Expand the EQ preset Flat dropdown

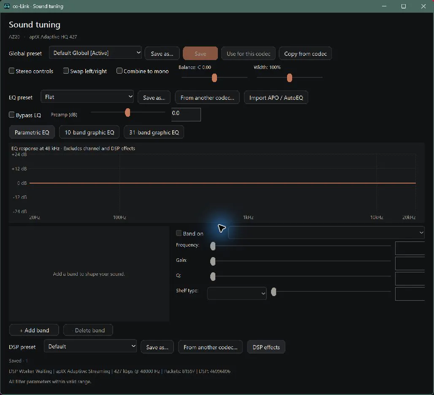pos(87,97)
